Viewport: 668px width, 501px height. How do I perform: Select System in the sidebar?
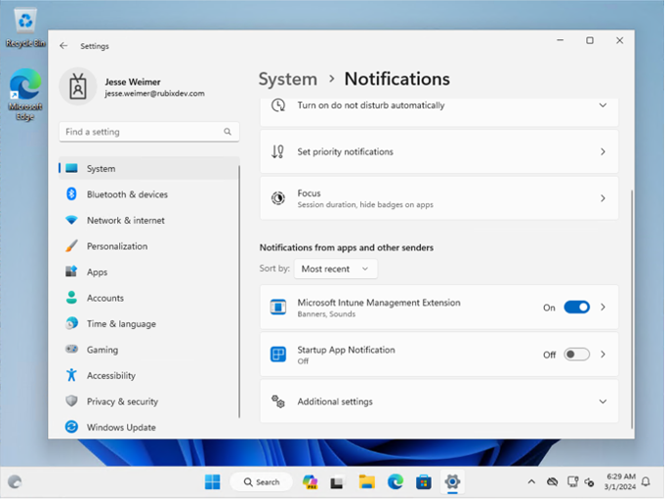[149, 169]
